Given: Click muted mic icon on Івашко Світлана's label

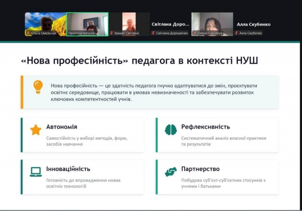Looking at the screenshot, I should pos(112,33).
